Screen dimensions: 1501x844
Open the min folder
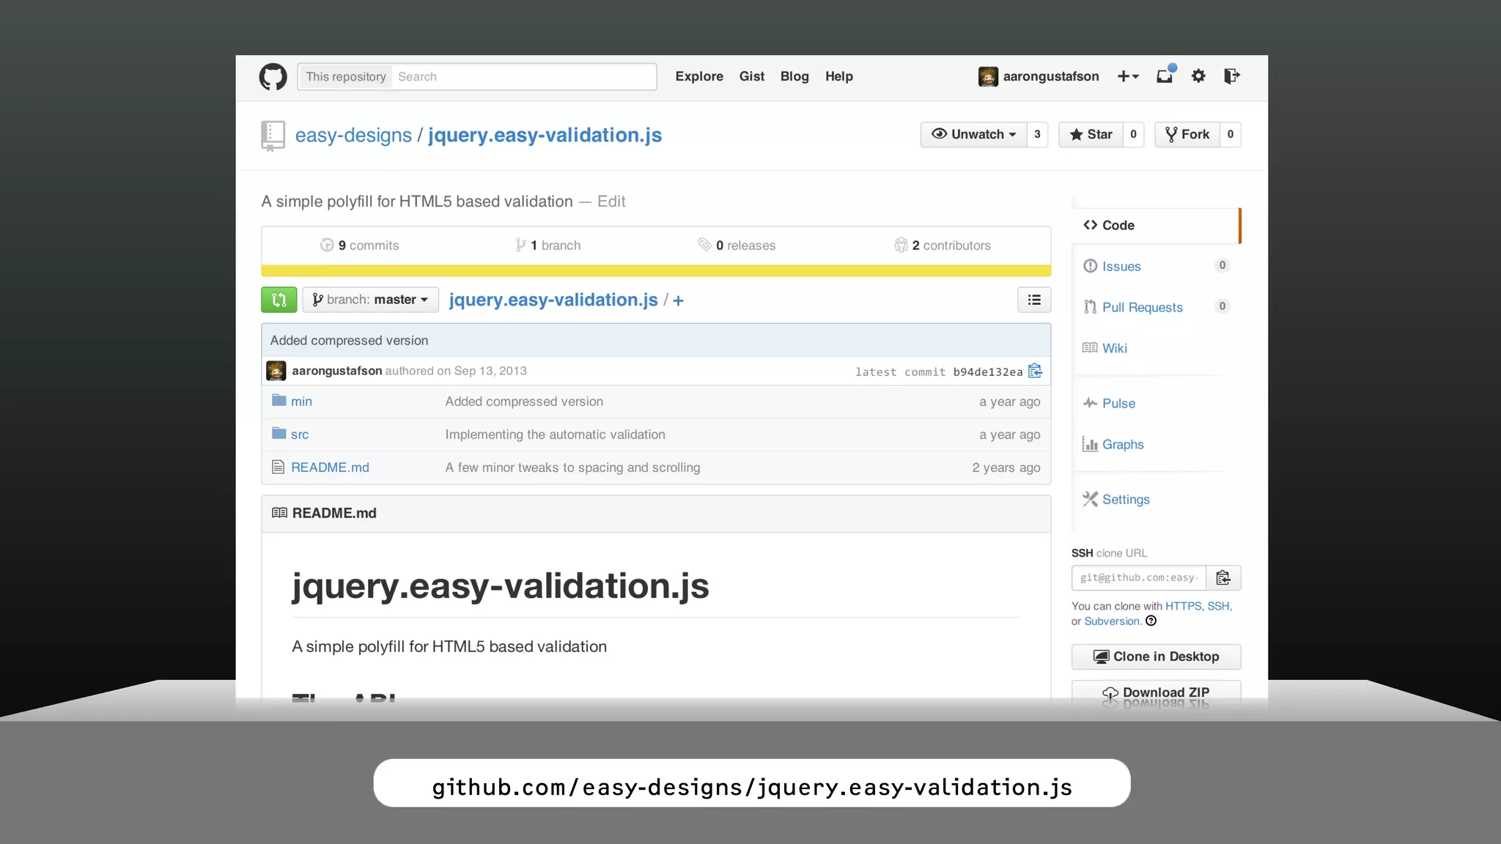pos(301,401)
